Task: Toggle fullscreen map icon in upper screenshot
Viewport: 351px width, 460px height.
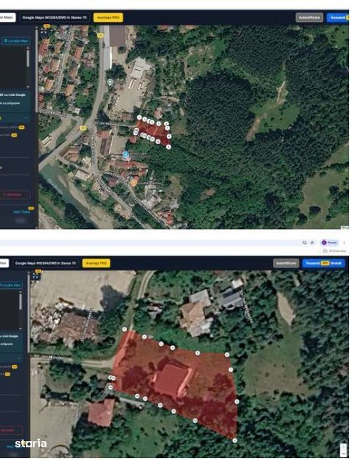Action: point(43,30)
